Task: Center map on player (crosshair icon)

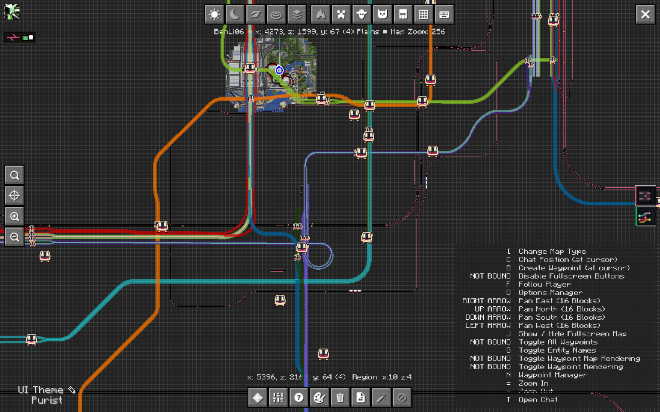Action: click(15, 196)
